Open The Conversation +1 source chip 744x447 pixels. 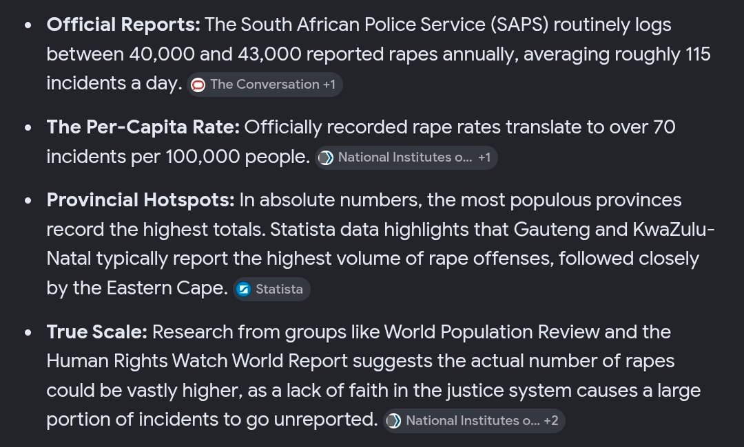[x=265, y=85]
